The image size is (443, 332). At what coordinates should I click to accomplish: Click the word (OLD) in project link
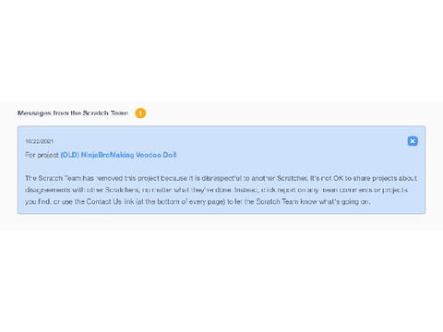pyautogui.click(x=70, y=155)
